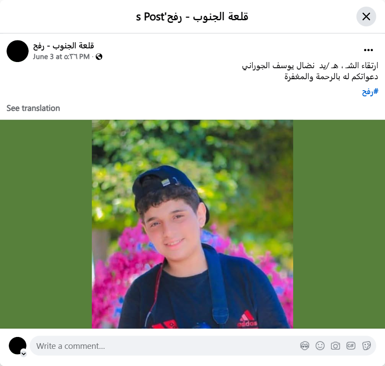Attach a photo using the camera icon
Image resolution: width=385 pixels, height=366 pixels.
click(335, 346)
